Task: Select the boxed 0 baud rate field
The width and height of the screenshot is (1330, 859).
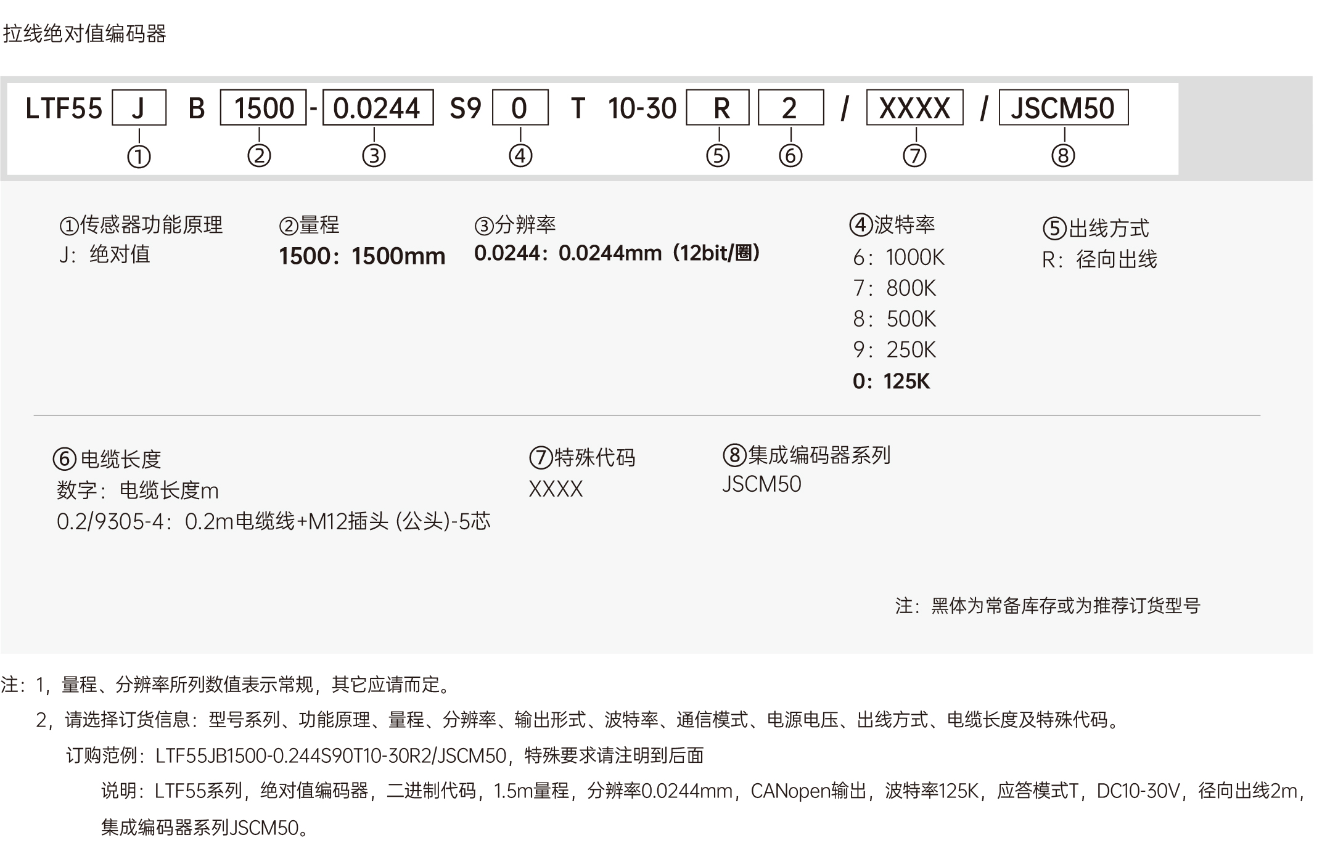Action: coord(520,108)
